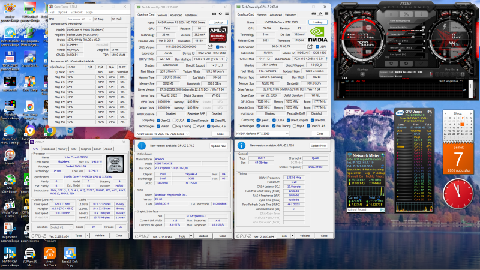Click Lookup button in NVIDIA GPU-Z
Screen dimensions: 480x270
318,22
